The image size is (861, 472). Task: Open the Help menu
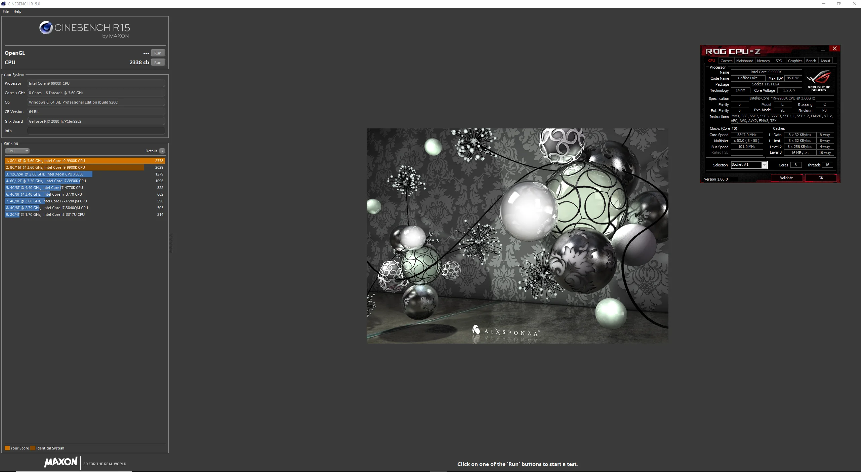coord(17,11)
